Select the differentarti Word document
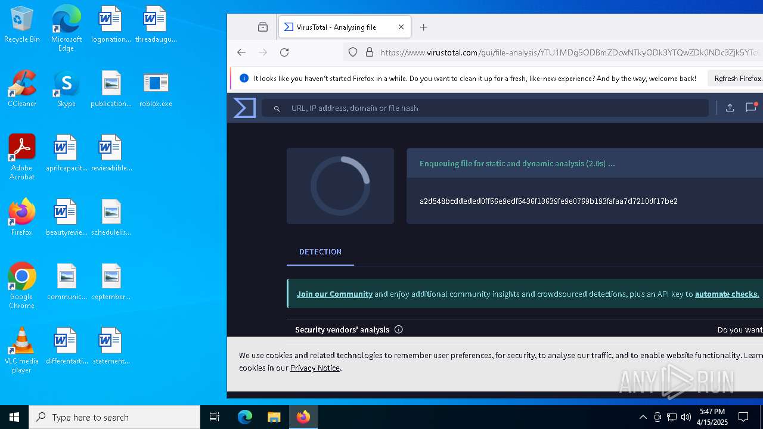 [66, 347]
